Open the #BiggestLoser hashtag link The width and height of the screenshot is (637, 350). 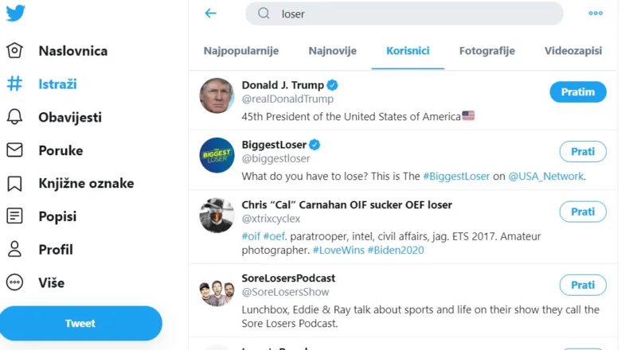tap(456, 177)
